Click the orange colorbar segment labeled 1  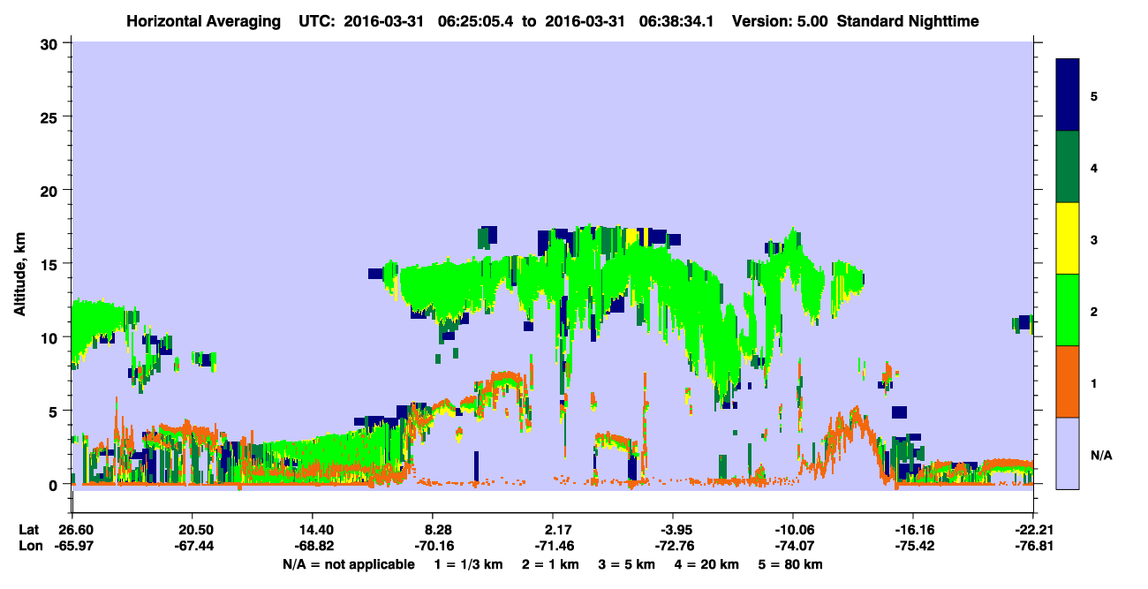click(1068, 381)
